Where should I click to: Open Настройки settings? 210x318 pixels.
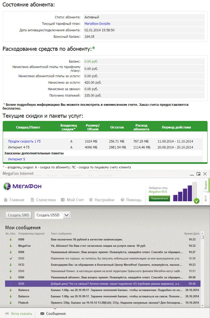[102, 200]
